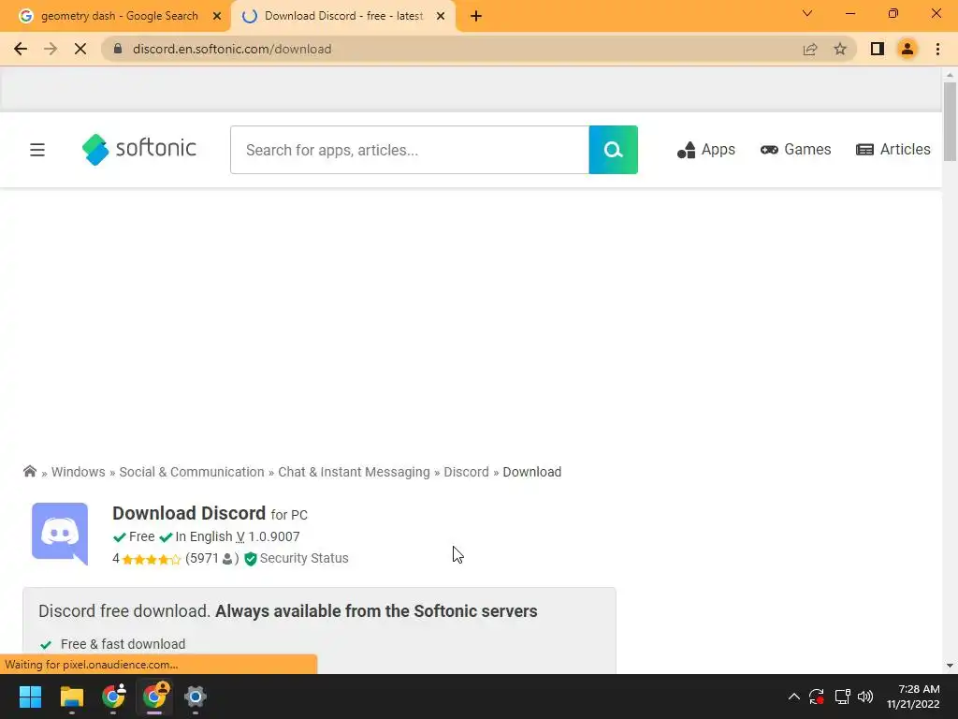958x719 pixels.
Task: Click the Discord app icon
Action: pos(60,533)
